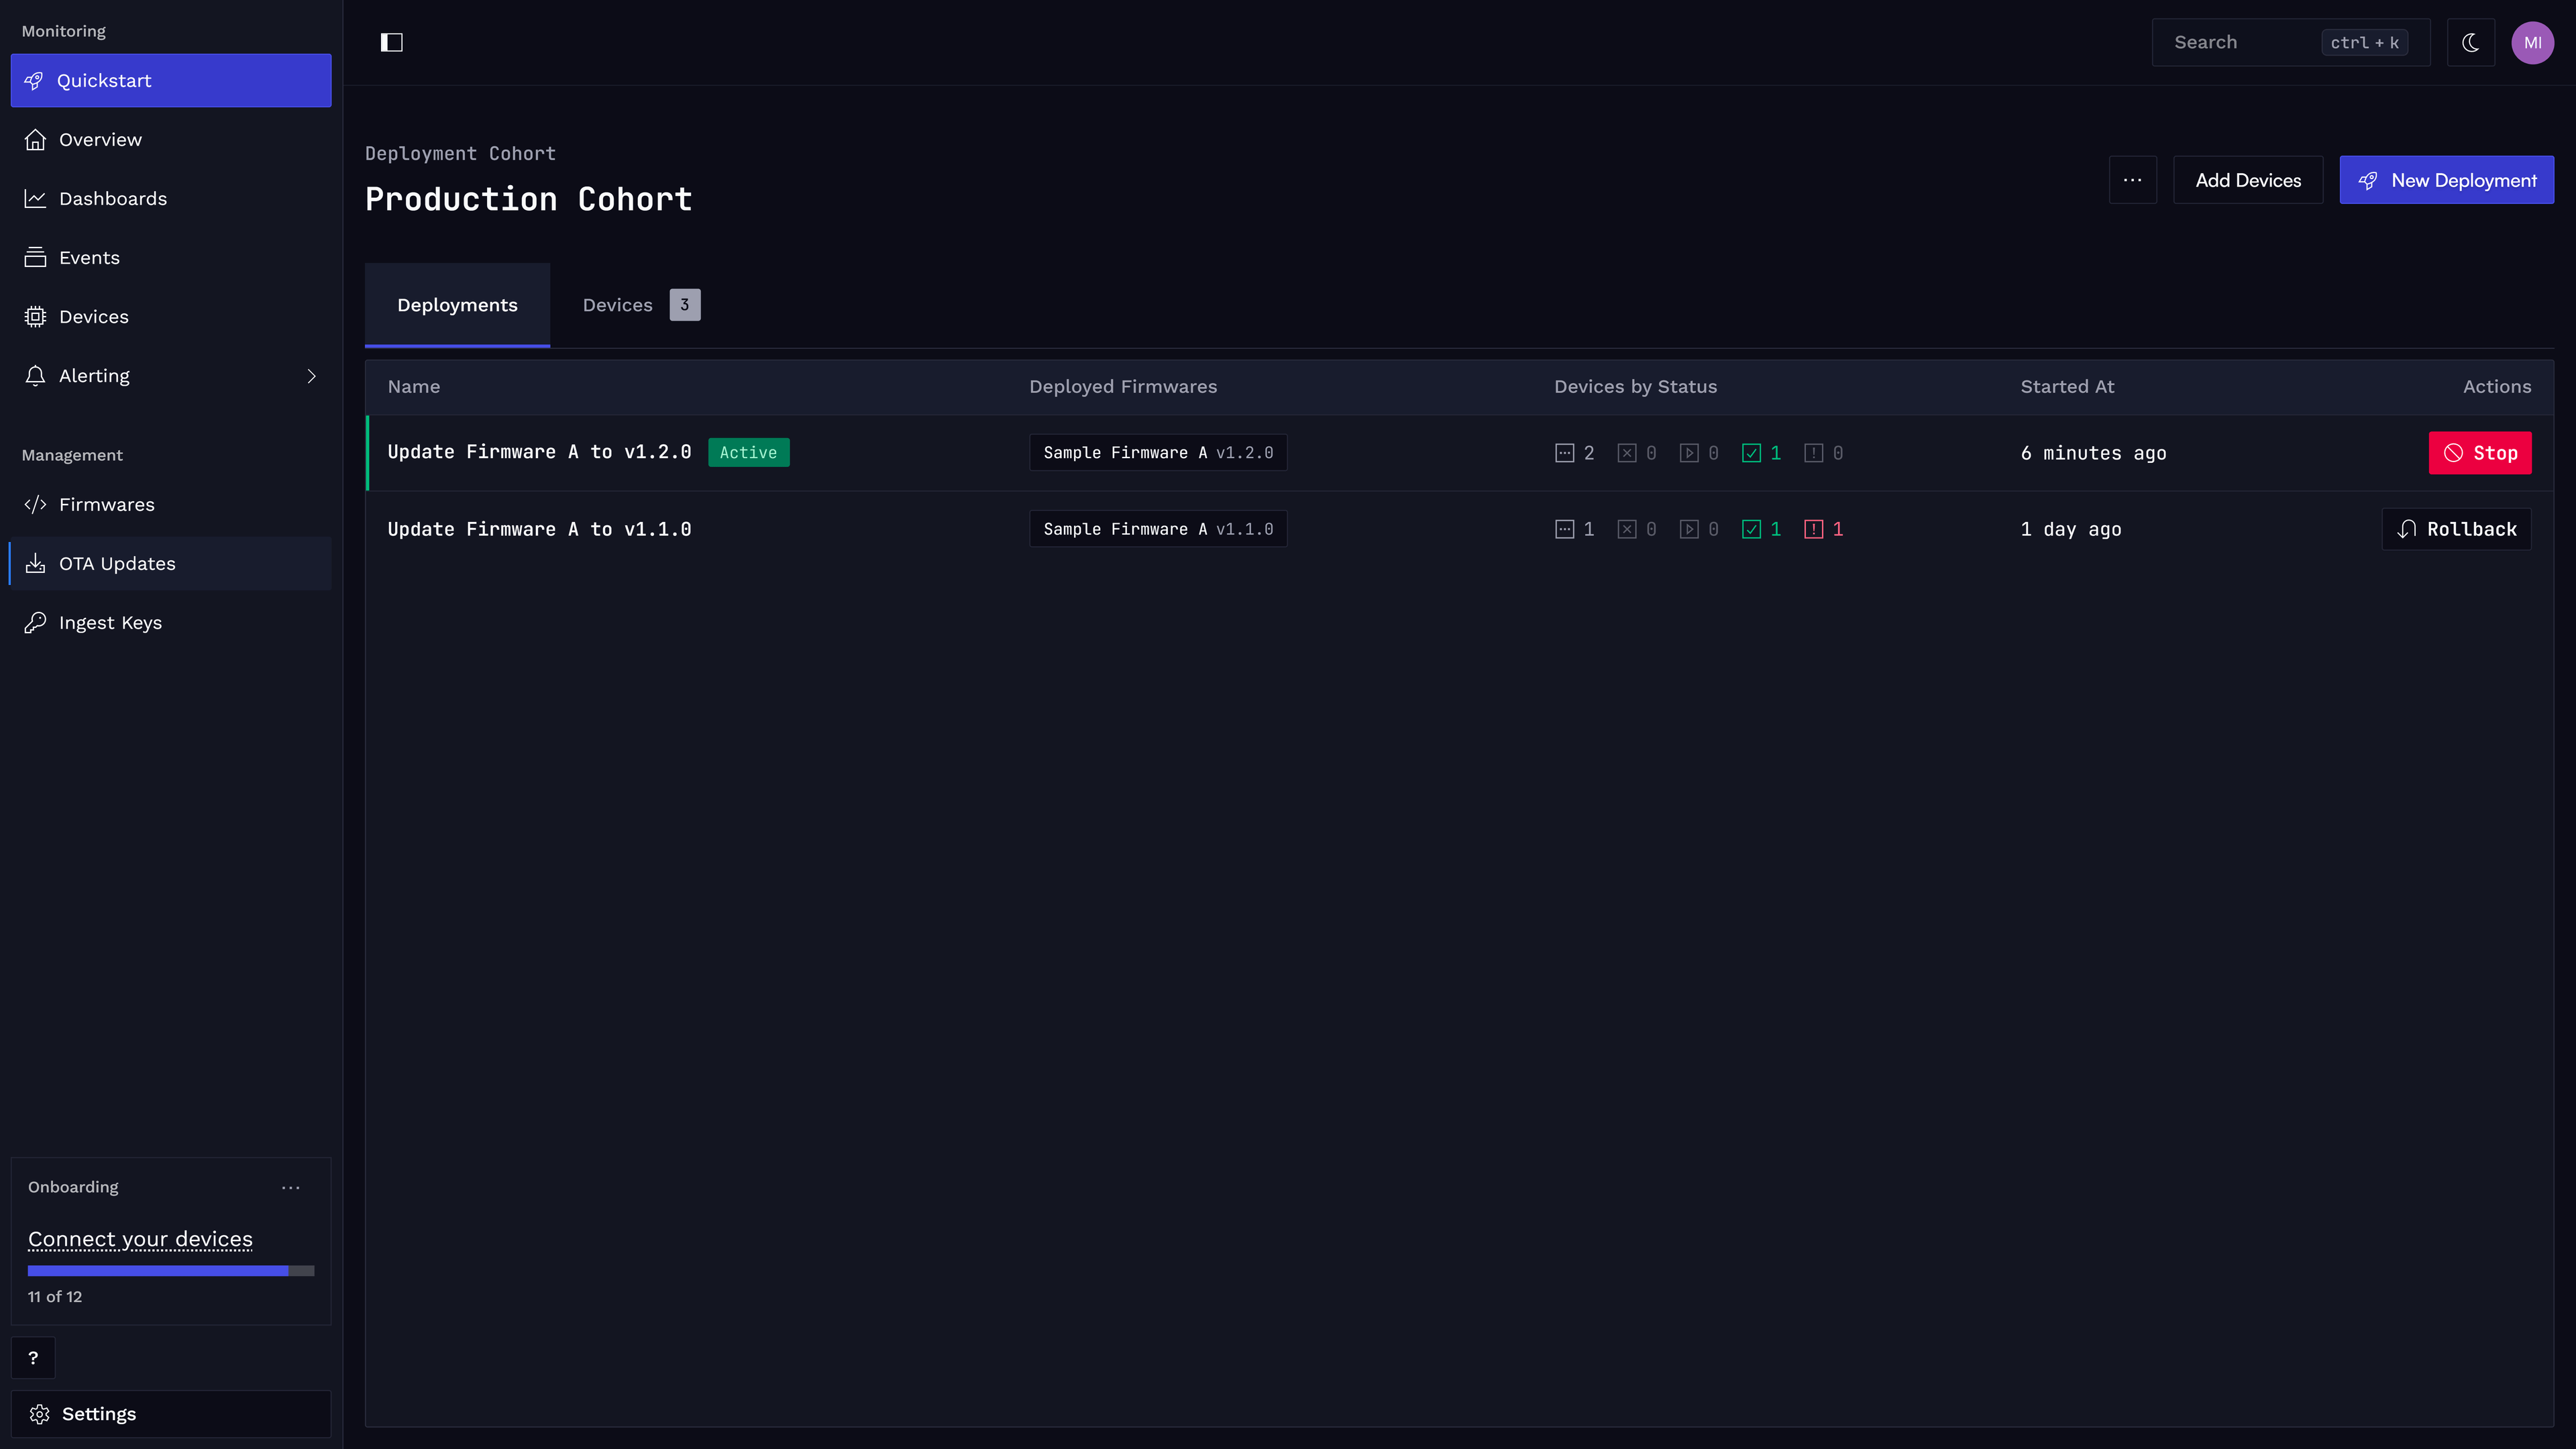Click the New Deployment button

click(x=2446, y=180)
